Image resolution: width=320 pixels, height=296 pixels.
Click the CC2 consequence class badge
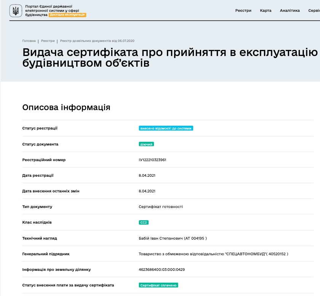point(144,222)
